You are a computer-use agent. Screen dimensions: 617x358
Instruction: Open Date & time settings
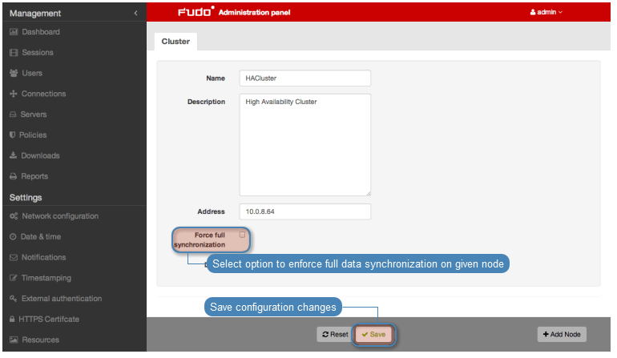(41, 237)
